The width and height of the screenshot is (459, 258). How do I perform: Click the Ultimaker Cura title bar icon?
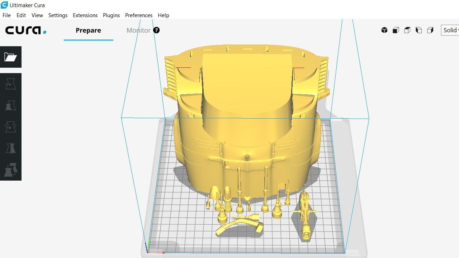(x=4, y=5)
